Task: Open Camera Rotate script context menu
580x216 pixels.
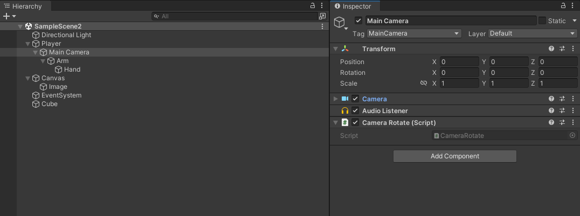Action: (573, 122)
